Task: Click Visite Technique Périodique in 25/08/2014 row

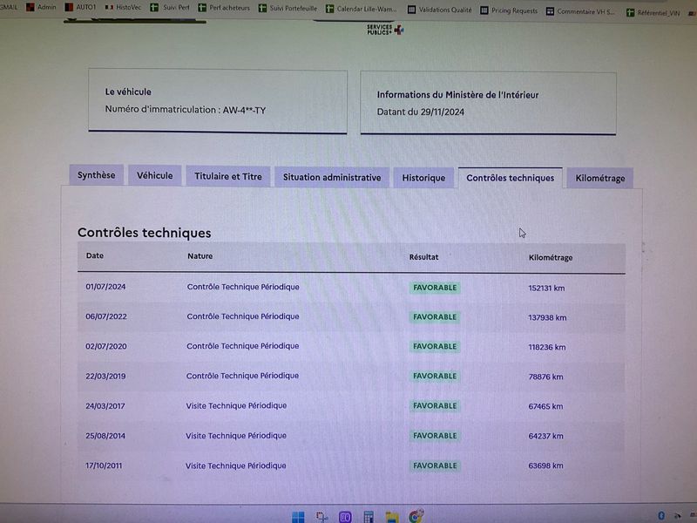Action: tap(235, 435)
